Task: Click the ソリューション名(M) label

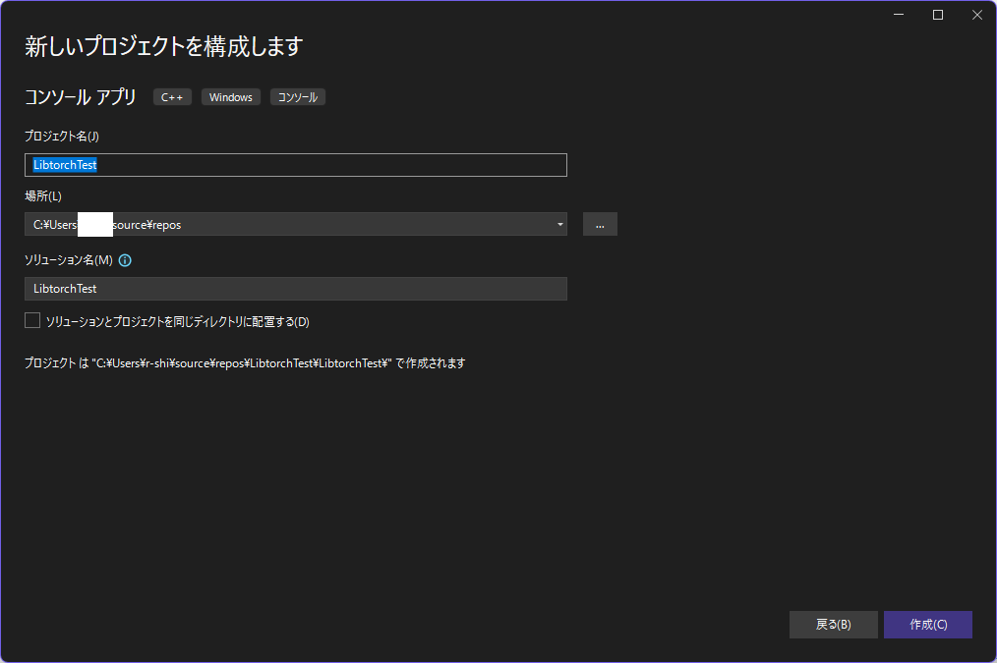Action: point(68,261)
